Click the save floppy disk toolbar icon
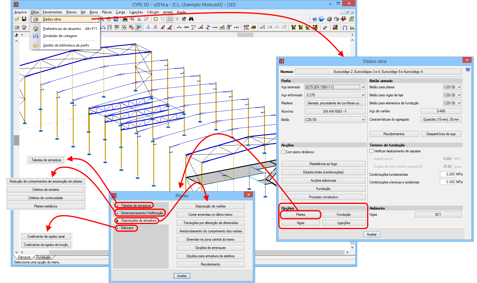 24,19
